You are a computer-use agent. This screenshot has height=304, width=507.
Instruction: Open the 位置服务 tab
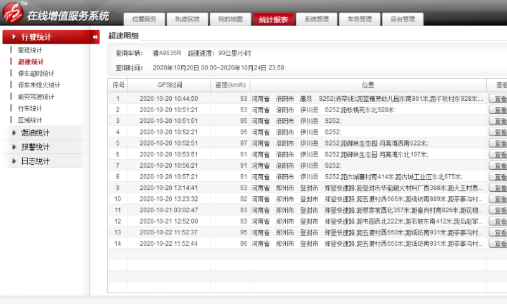coord(144,19)
